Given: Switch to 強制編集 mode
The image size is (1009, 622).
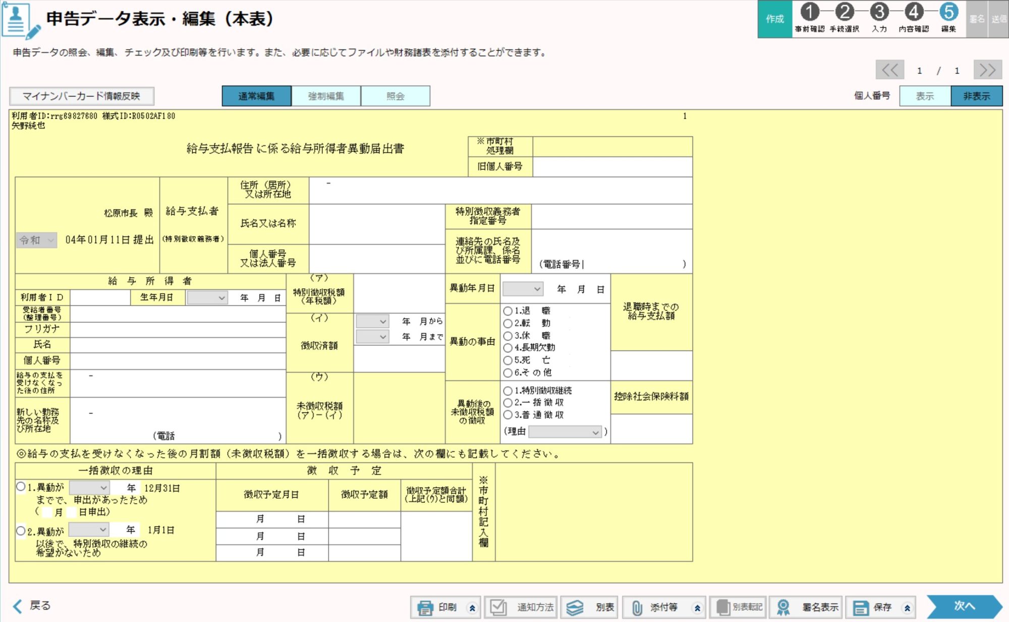Looking at the screenshot, I should [x=326, y=96].
